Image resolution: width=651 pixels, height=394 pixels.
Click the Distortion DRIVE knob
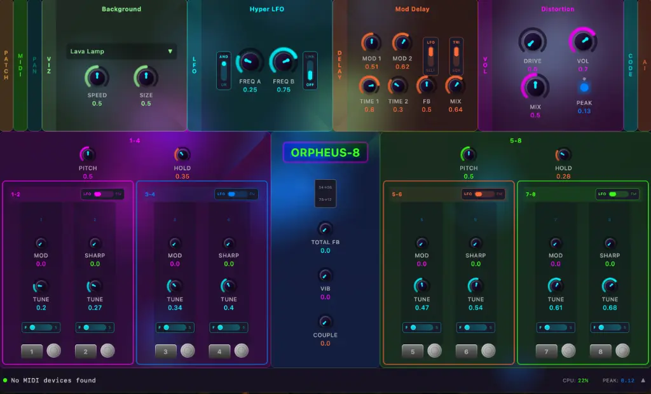click(533, 41)
